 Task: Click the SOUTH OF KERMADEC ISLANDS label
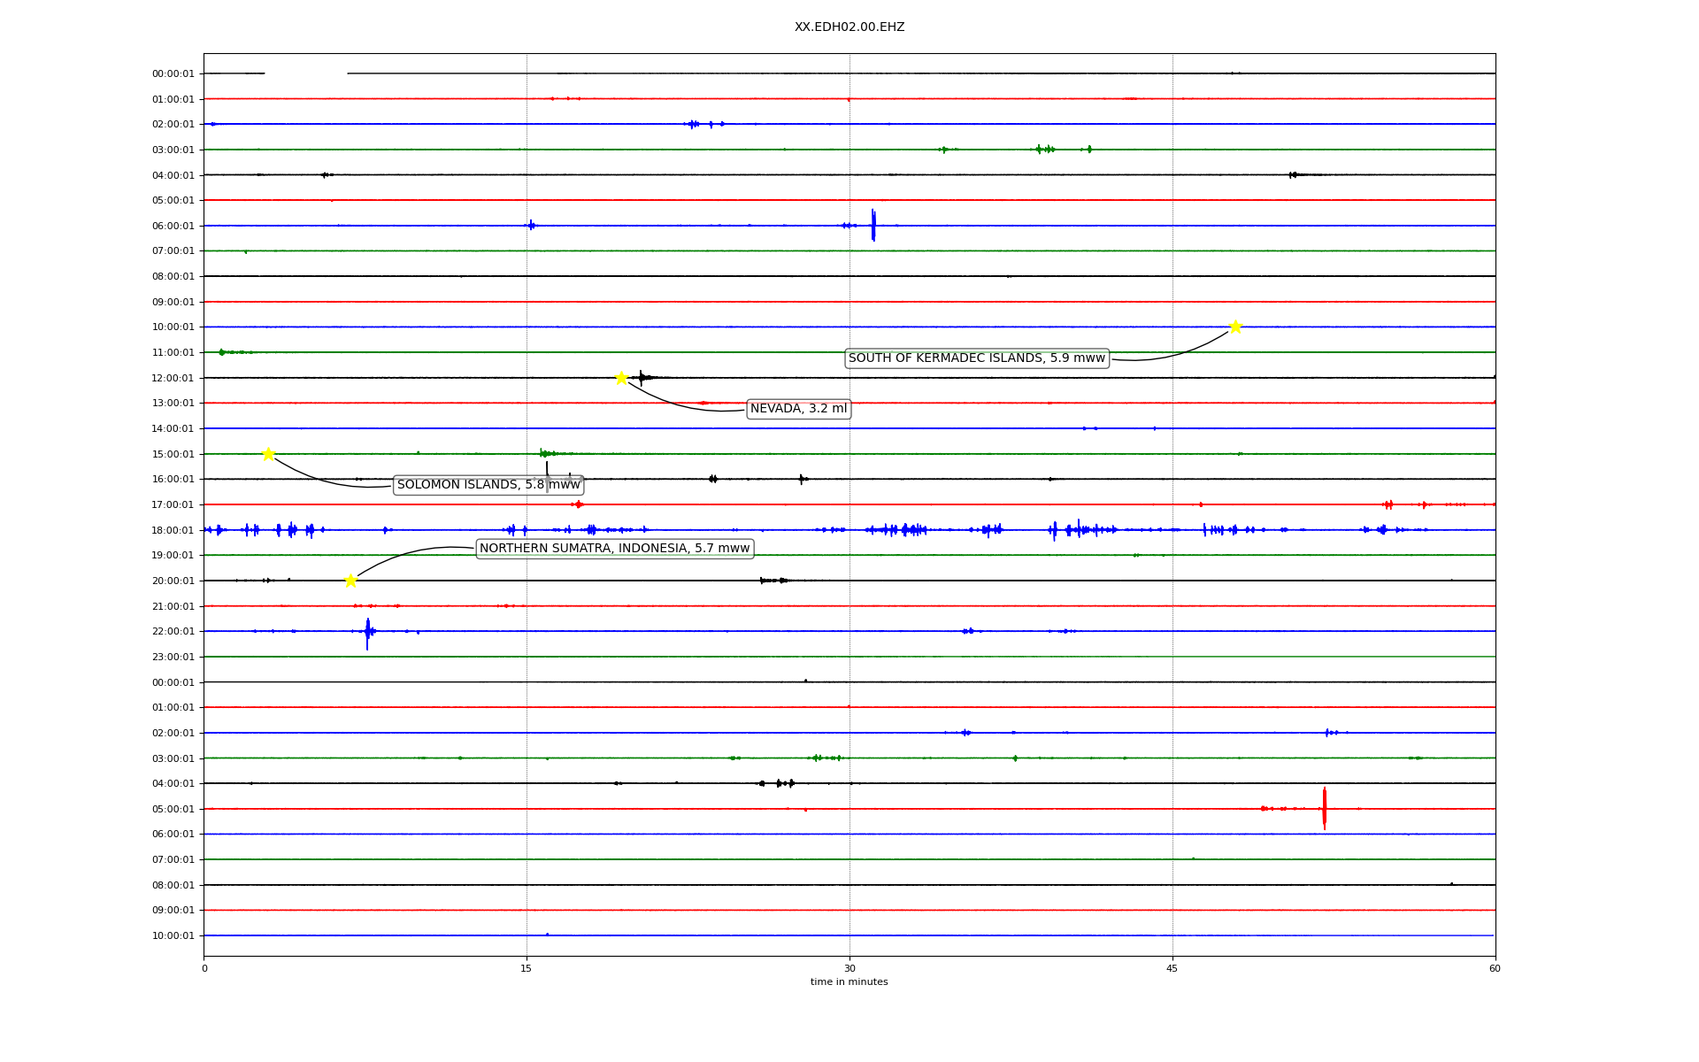tap(976, 358)
